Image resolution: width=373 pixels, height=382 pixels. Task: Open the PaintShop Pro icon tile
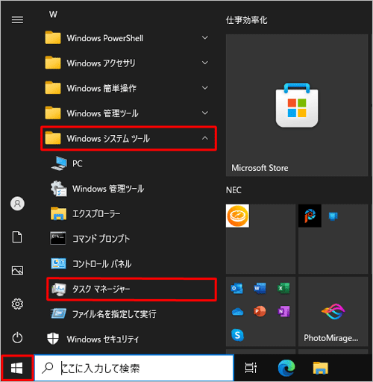tap(310, 216)
